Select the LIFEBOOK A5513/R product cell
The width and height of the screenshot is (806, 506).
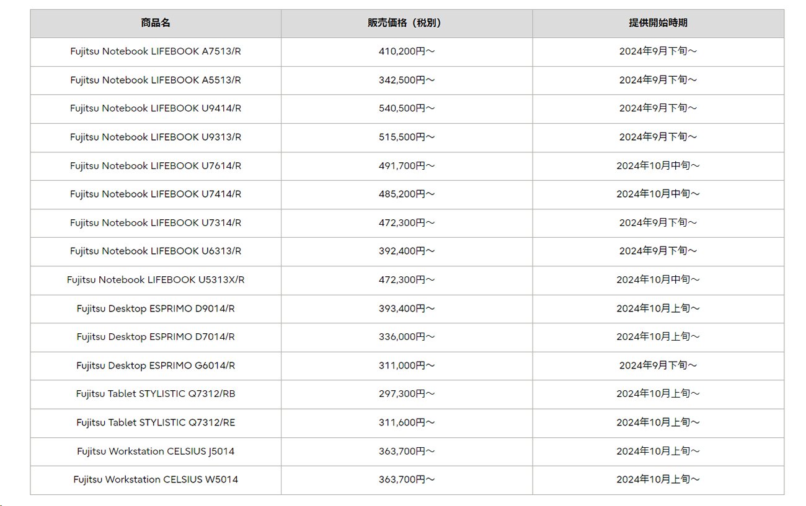pos(156,80)
